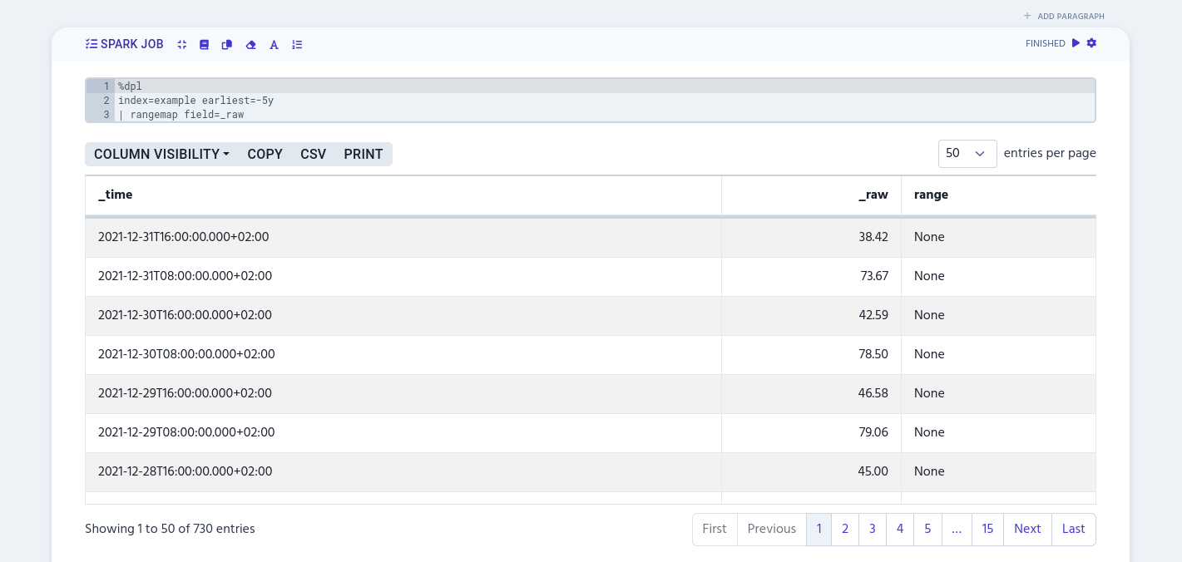This screenshot has height=562, width=1182.
Task: Export table with the CSV button
Action: [313, 154]
